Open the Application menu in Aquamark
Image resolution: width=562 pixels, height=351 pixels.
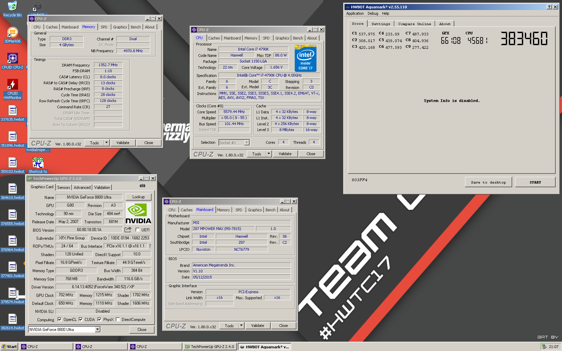pyautogui.click(x=355, y=13)
